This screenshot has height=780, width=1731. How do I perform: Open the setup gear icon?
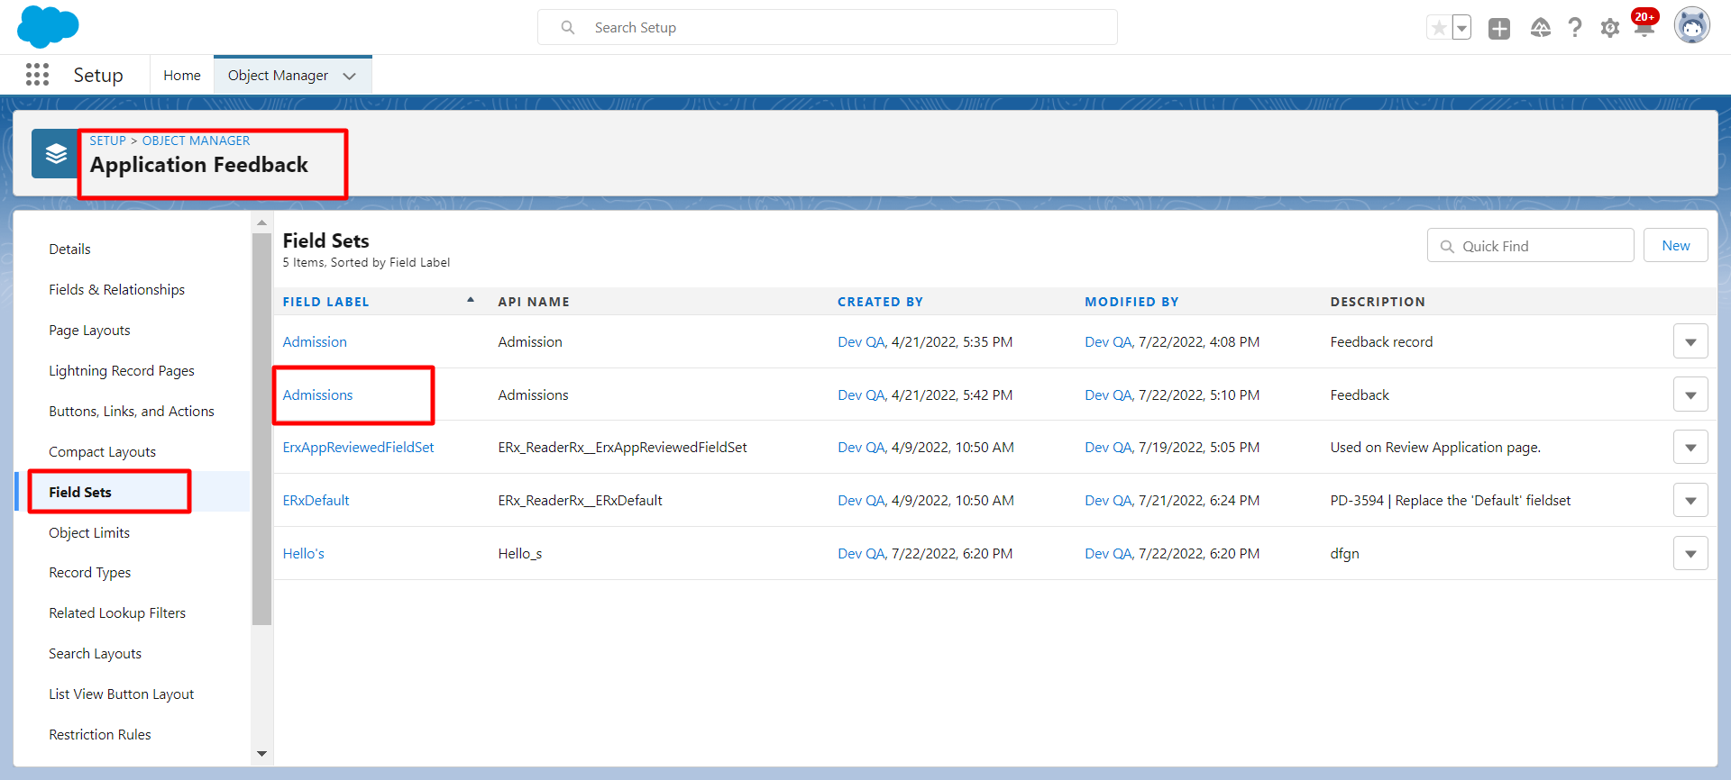click(x=1609, y=29)
